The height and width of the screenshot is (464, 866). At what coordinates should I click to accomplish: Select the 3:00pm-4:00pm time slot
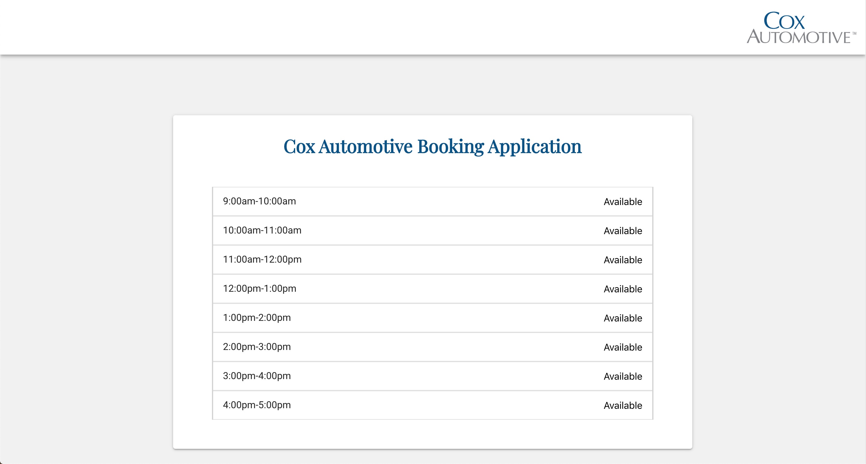(x=433, y=376)
